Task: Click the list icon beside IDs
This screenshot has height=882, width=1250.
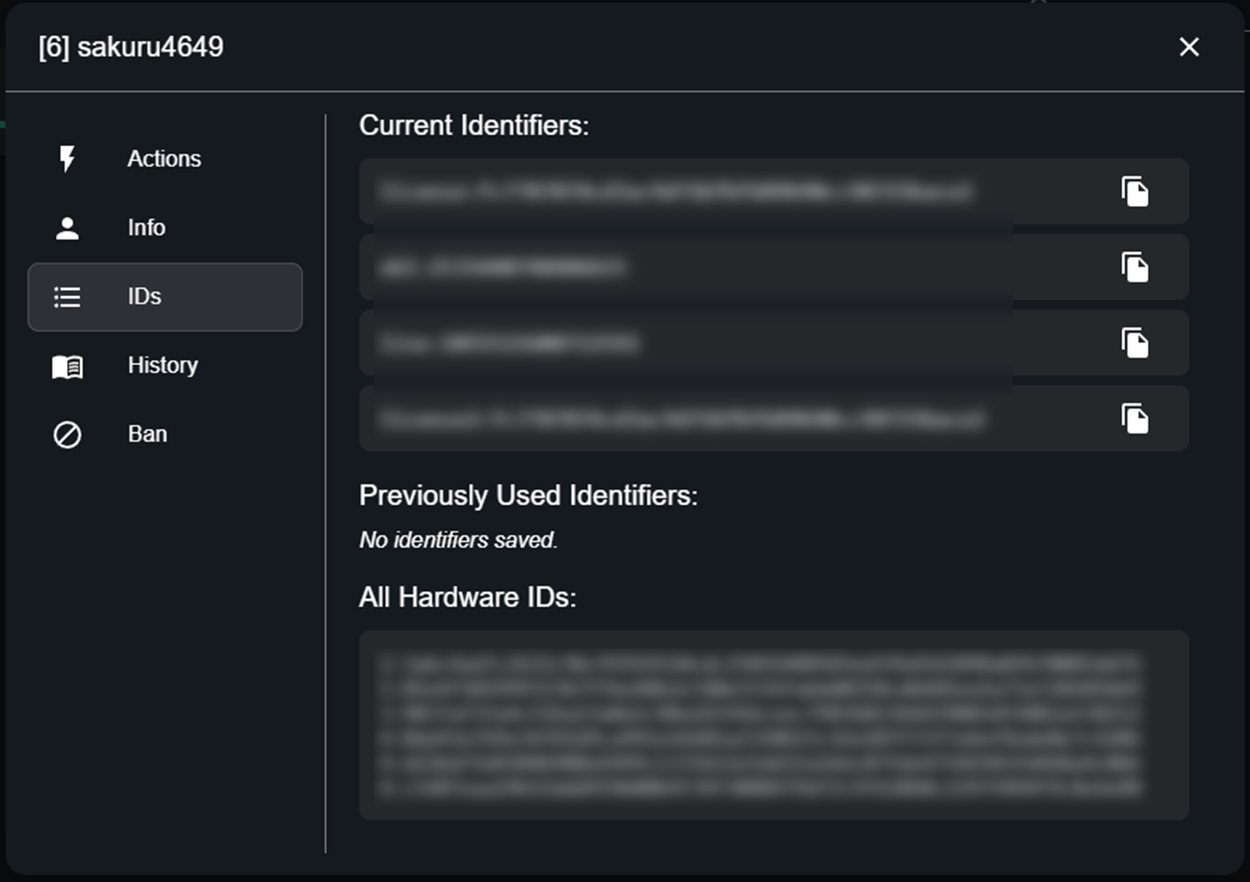Action: [67, 297]
